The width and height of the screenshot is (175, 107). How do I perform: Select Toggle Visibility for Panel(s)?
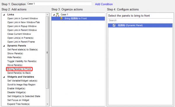tap(22, 61)
